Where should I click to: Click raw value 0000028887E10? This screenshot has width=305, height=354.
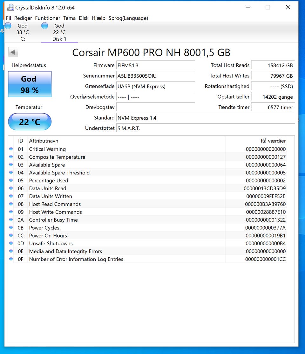click(266, 212)
